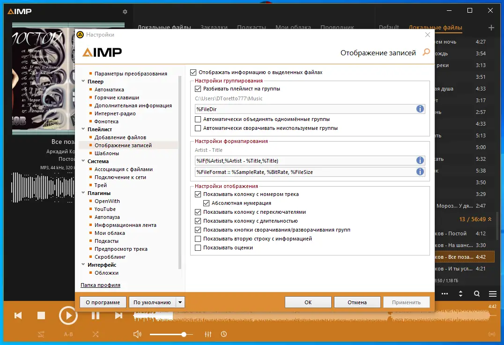Open the timer clock icon
Screen dimensions: 504x345
coord(224,334)
